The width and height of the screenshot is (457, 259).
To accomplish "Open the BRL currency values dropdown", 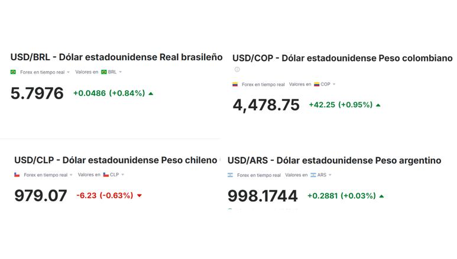I will click(112, 72).
